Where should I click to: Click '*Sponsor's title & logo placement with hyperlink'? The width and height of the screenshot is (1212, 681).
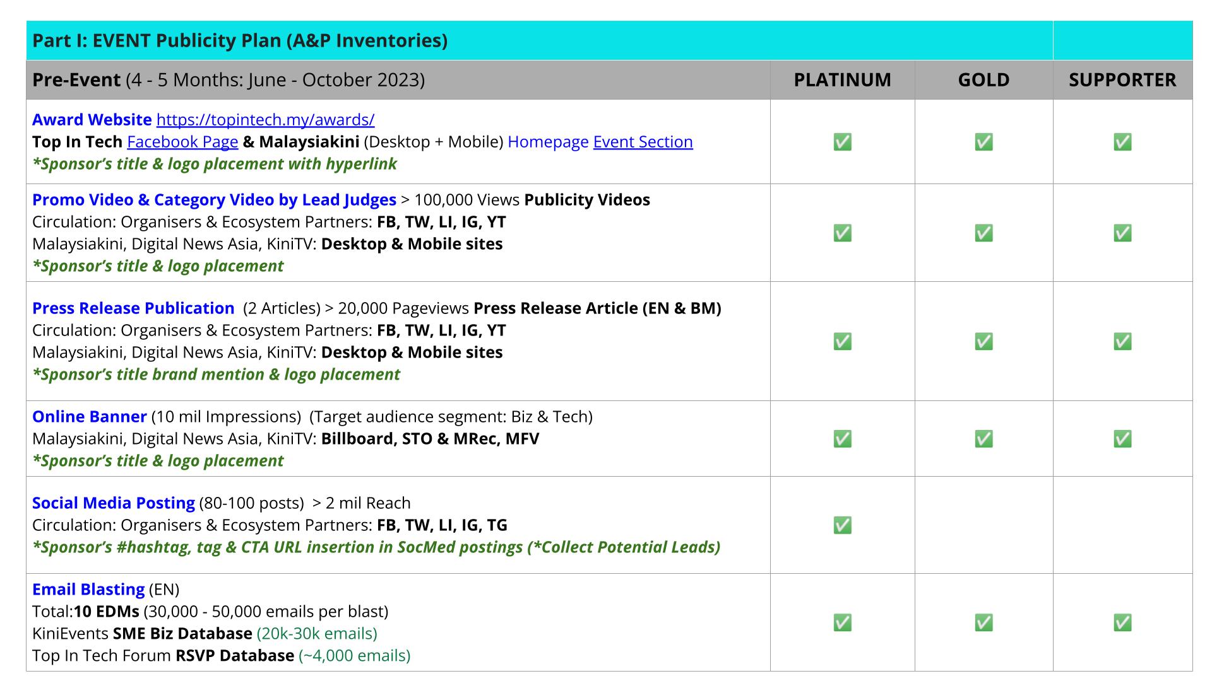click(x=215, y=164)
